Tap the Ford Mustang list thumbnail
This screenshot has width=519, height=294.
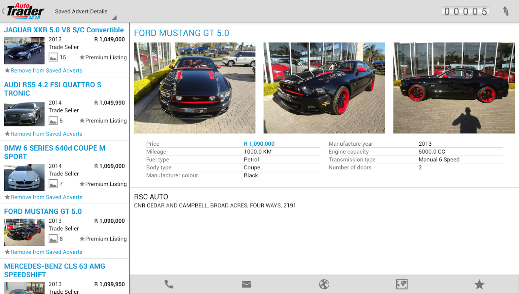pyautogui.click(x=24, y=232)
